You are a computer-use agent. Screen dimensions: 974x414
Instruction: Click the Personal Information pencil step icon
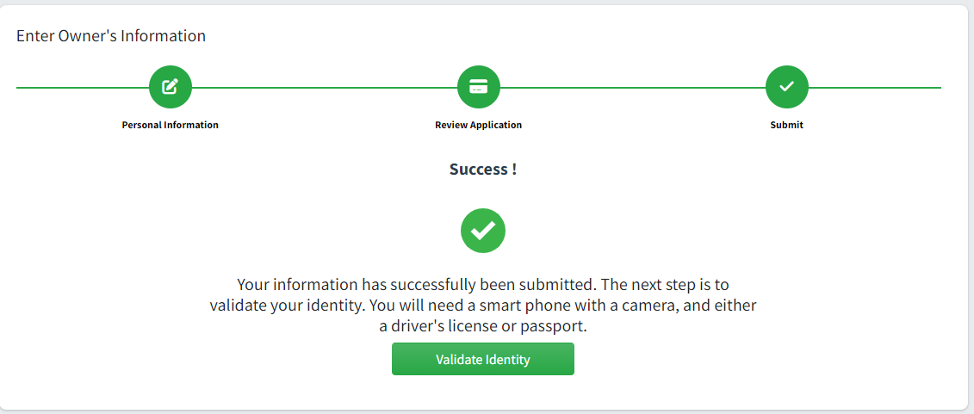(x=171, y=87)
